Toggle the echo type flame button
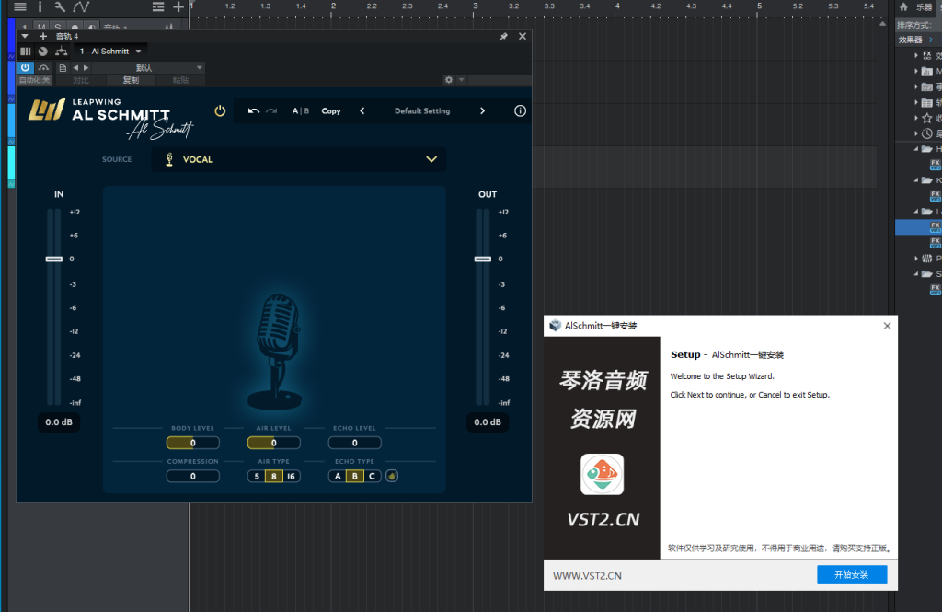942x612 pixels. 391,477
